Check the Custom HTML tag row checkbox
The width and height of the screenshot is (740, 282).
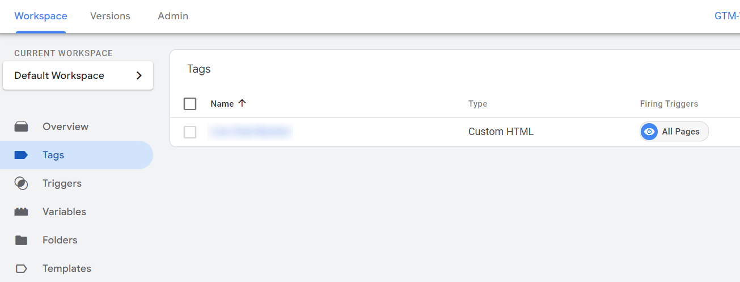(191, 132)
